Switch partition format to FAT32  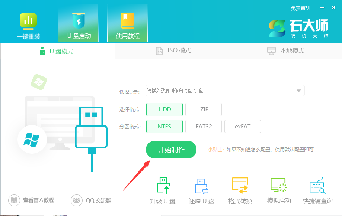click(203, 126)
